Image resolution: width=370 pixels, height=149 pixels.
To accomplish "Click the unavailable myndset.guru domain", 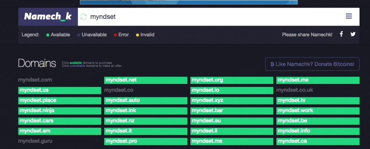I will (35, 141).
